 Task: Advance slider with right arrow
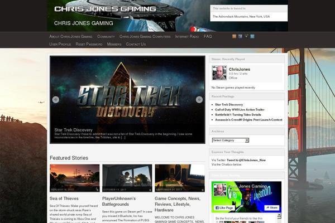coord(199,99)
